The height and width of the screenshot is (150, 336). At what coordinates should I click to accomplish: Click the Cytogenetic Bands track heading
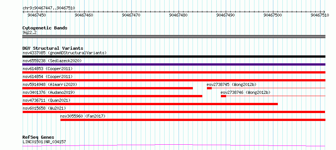point(45,28)
